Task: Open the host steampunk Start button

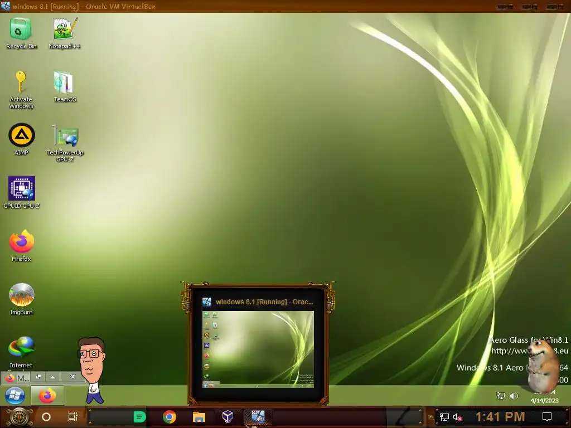Action: [x=20, y=417]
